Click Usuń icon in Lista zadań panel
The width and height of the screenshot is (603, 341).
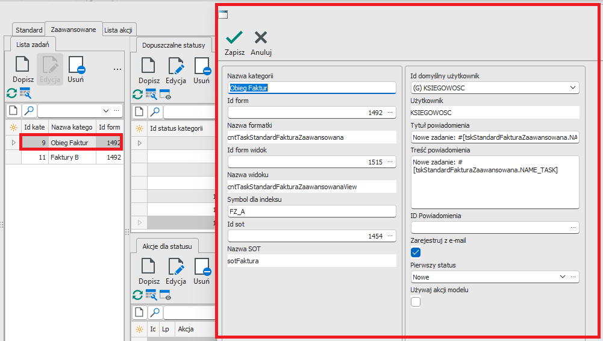coord(75,65)
